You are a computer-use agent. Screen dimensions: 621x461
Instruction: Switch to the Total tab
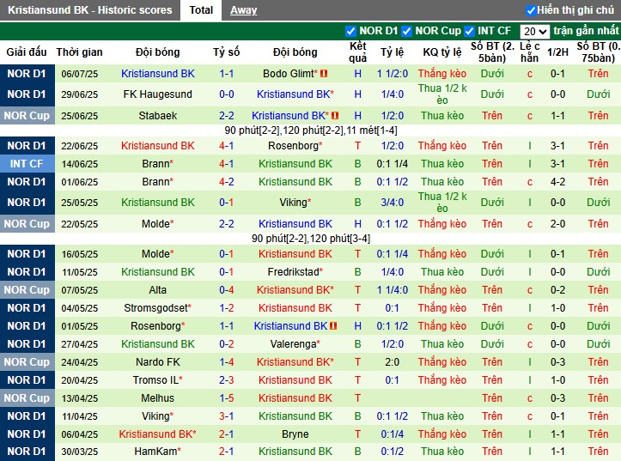coord(201,10)
